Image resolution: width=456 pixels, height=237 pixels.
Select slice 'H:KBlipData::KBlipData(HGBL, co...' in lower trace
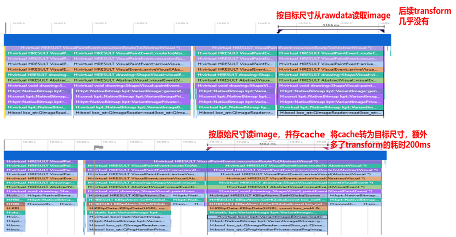click(129, 208)
